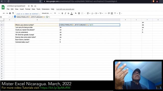This screenshot has width=163, height=91.
Task: Click the insert link icon
Action: [106, 13]
